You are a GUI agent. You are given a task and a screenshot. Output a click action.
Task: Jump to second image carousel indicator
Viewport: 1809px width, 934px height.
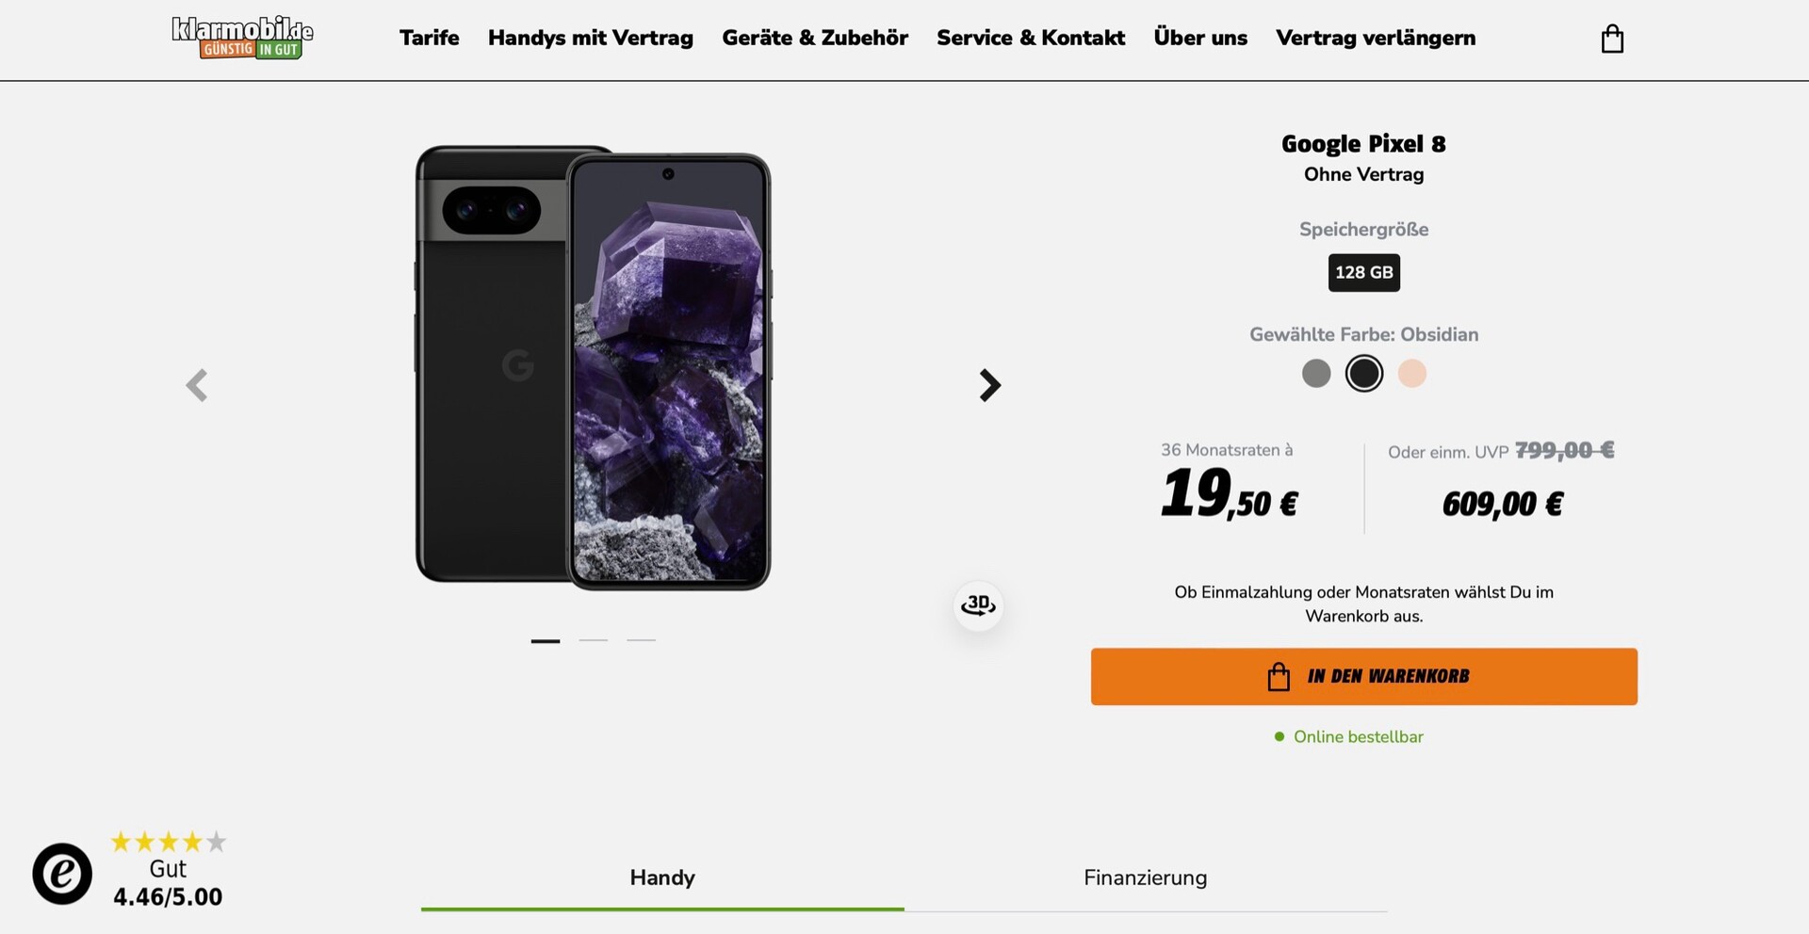pos(594,640)
